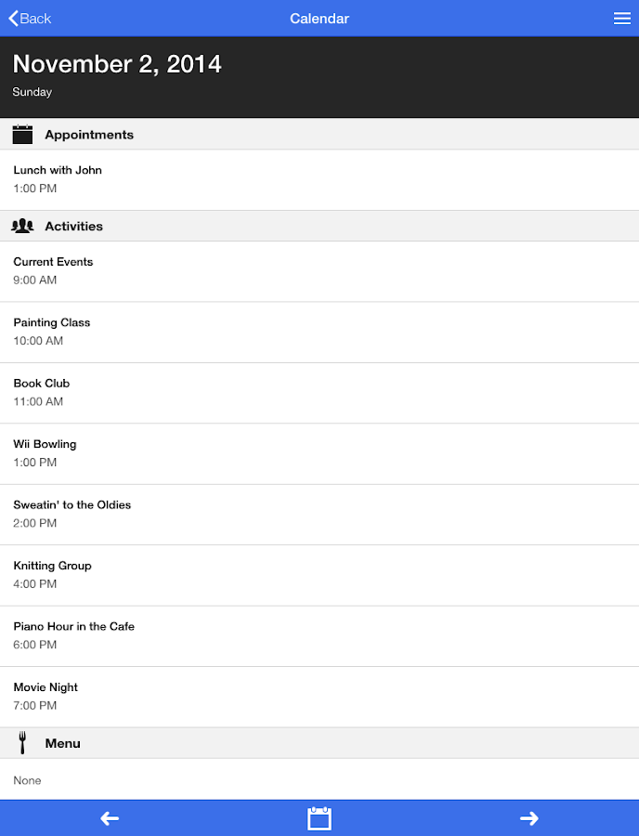Tap the Appointments calendar icon

(x=23, y=135)
